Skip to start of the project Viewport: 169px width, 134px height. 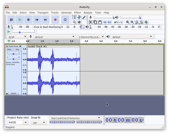pyautogui.click(x=37, y=20)
